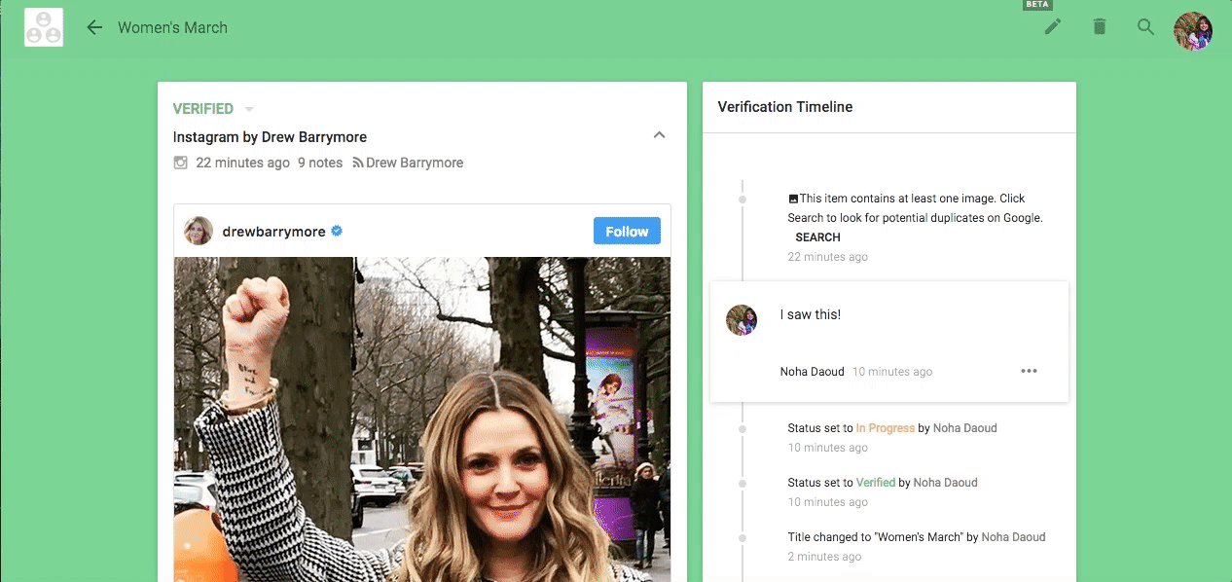This screenshot has height=582, width=1232.
Task: Click Noha Daoud comment avatar
Action: pyautogui.click(x=742, y=320)
